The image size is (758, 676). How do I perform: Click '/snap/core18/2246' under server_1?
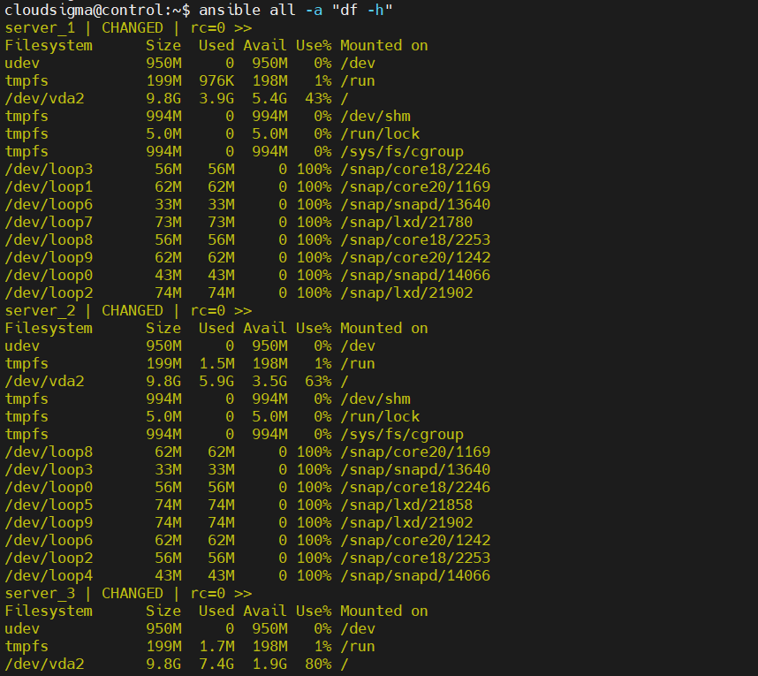[415, 170]
